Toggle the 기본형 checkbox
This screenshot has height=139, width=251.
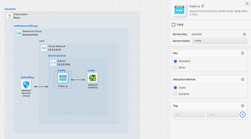coord(173,25)
